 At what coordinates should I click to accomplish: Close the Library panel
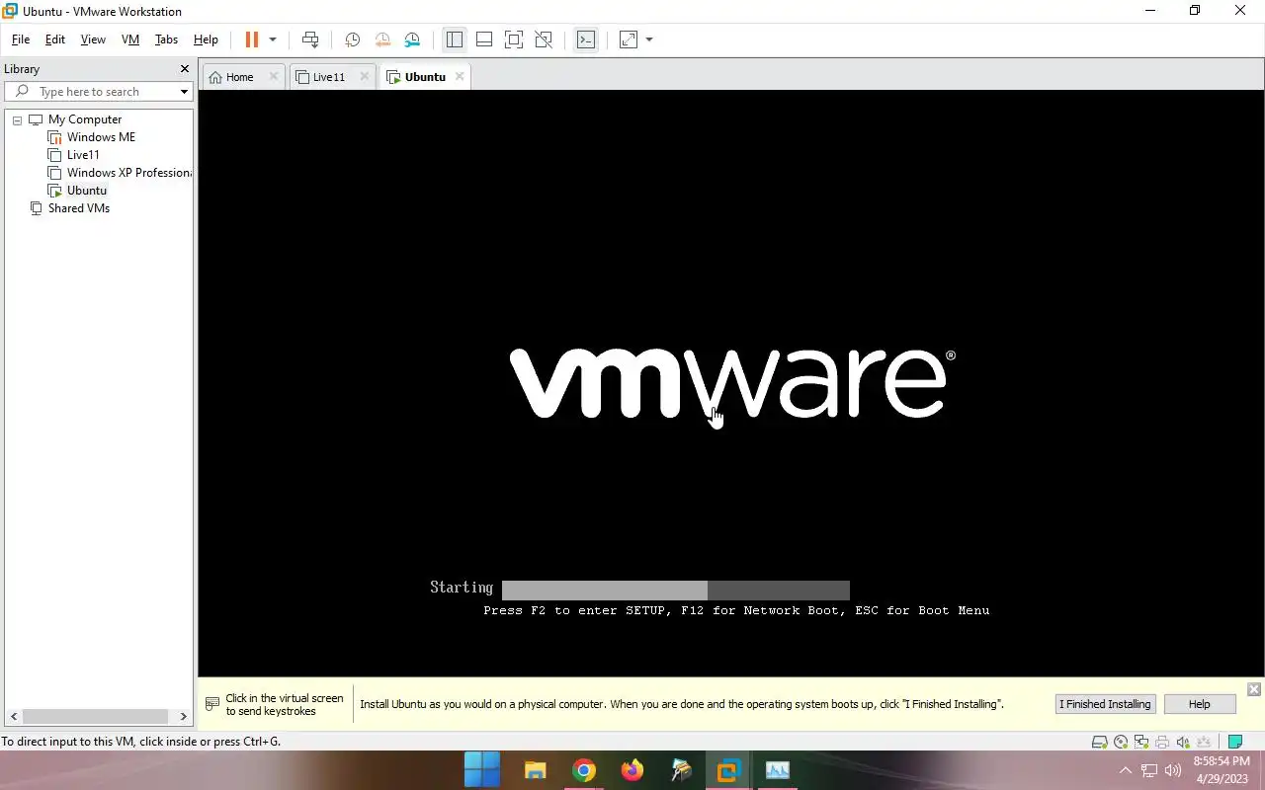184,69
